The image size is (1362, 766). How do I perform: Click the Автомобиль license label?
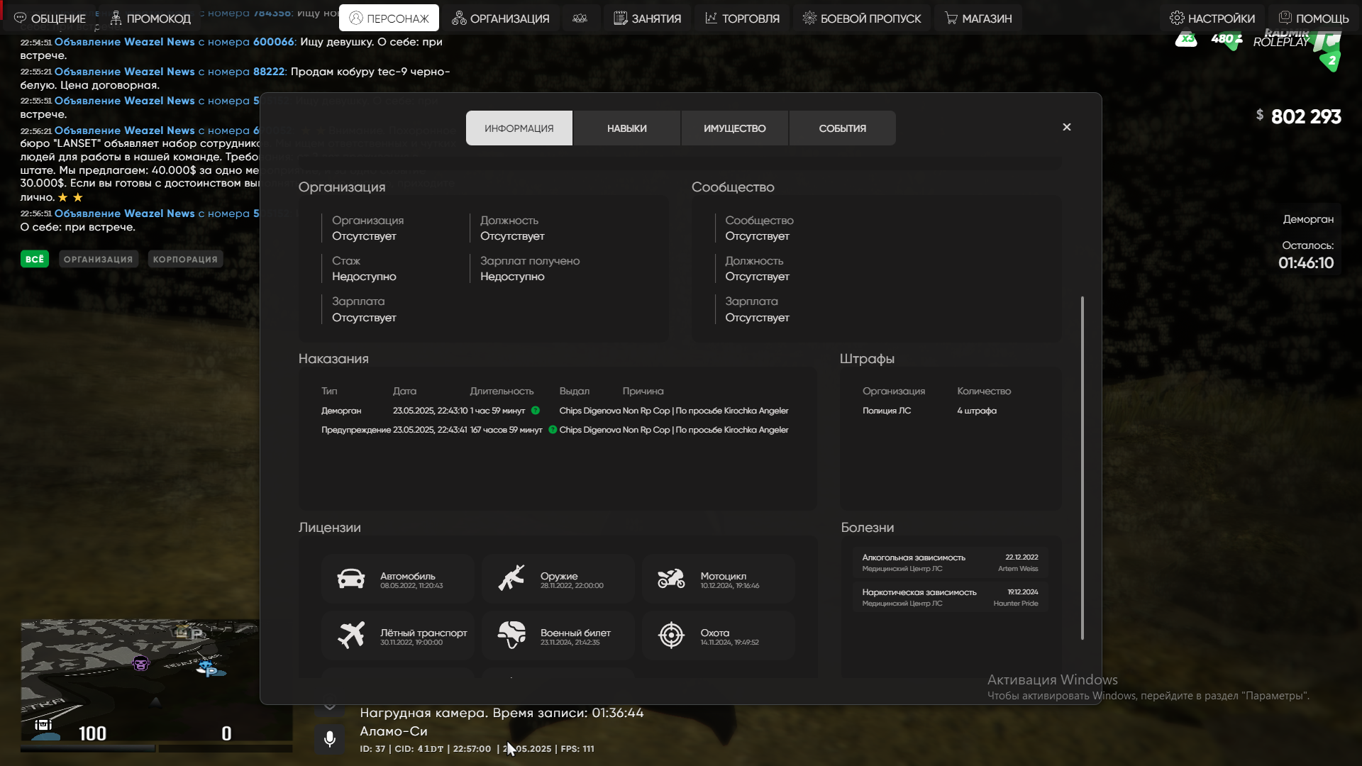[x=408, y=576]
